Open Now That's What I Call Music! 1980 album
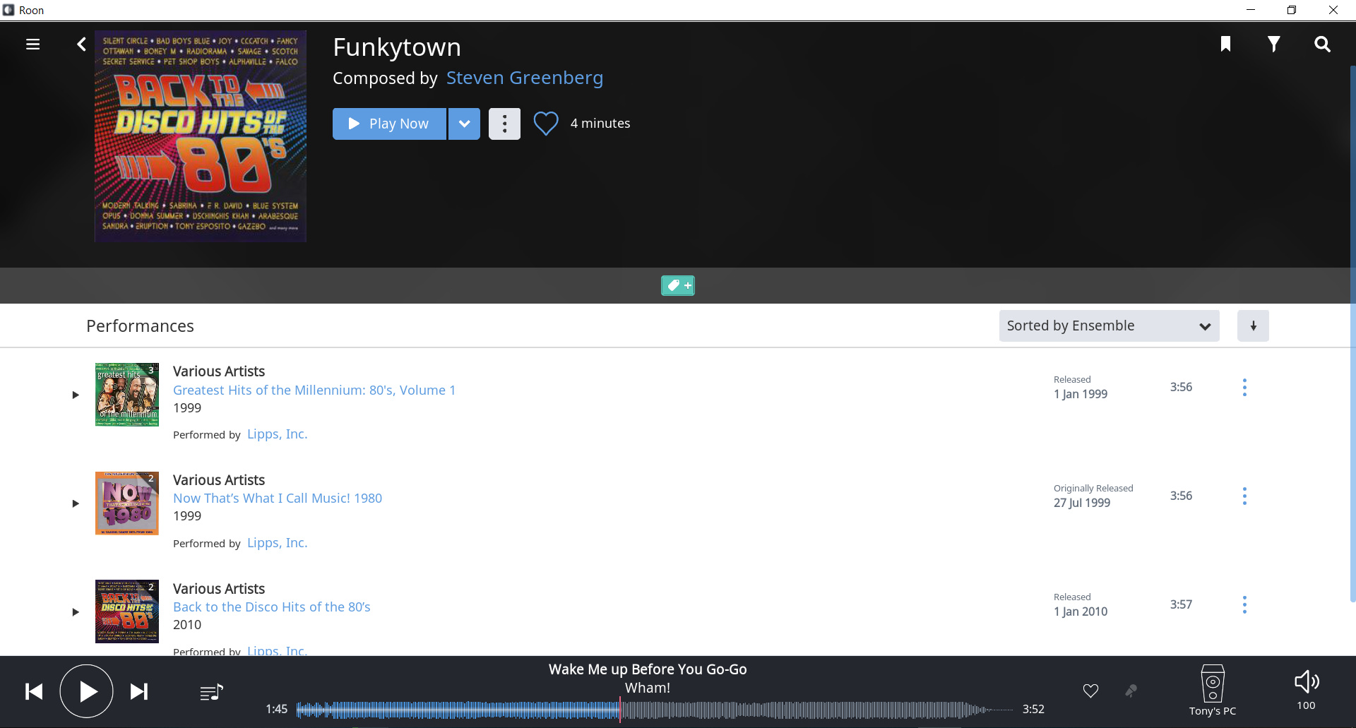Viewport: 1356px width, 728px height. click(x=278, y=498)
